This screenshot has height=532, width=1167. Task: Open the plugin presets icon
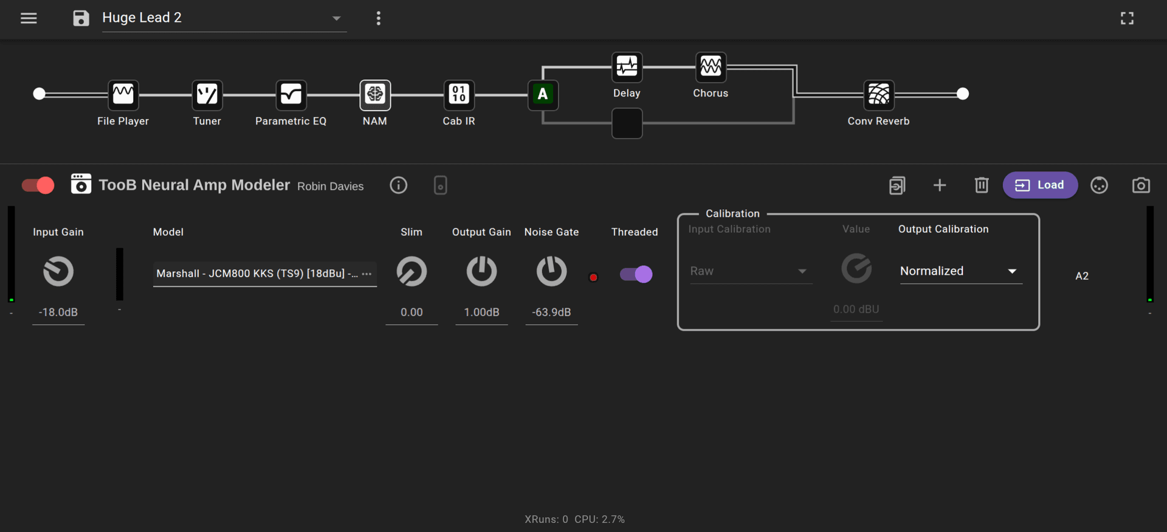pyautogui.click(x=897, y=185)
